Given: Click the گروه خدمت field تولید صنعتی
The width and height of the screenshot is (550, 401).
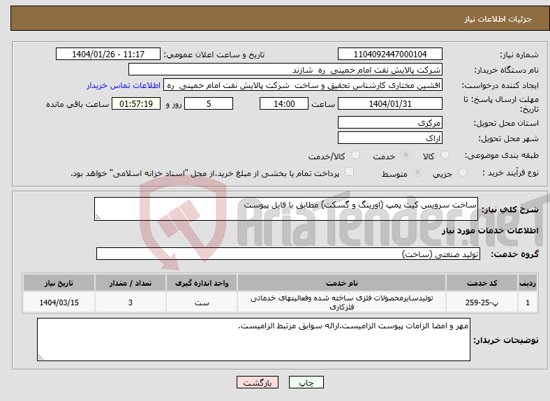Looking at the screenshot, I should tap(288, 254).
